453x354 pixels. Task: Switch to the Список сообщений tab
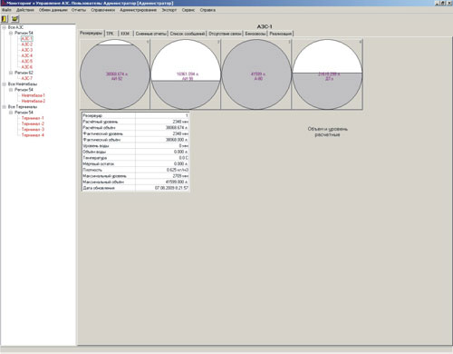pos(188,34)
